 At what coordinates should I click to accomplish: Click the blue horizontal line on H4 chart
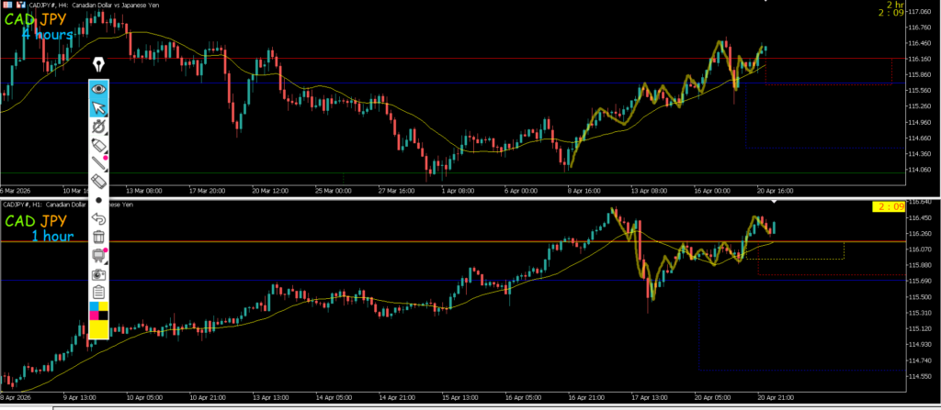[x=368, y=83]
